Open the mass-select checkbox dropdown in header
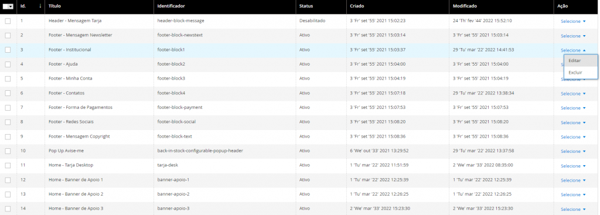Image resolution: width=600 pixels, height=215 pixels. [11, 6]
